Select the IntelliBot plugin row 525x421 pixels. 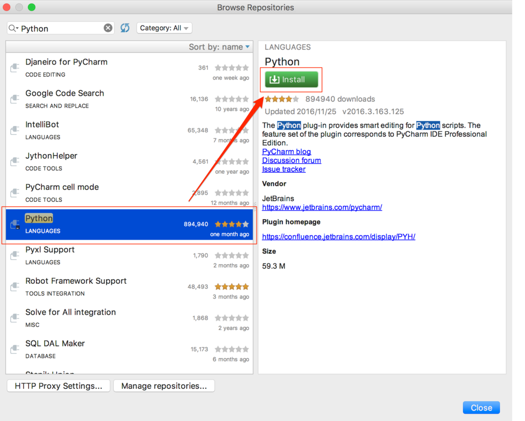[x=129, y=131]
